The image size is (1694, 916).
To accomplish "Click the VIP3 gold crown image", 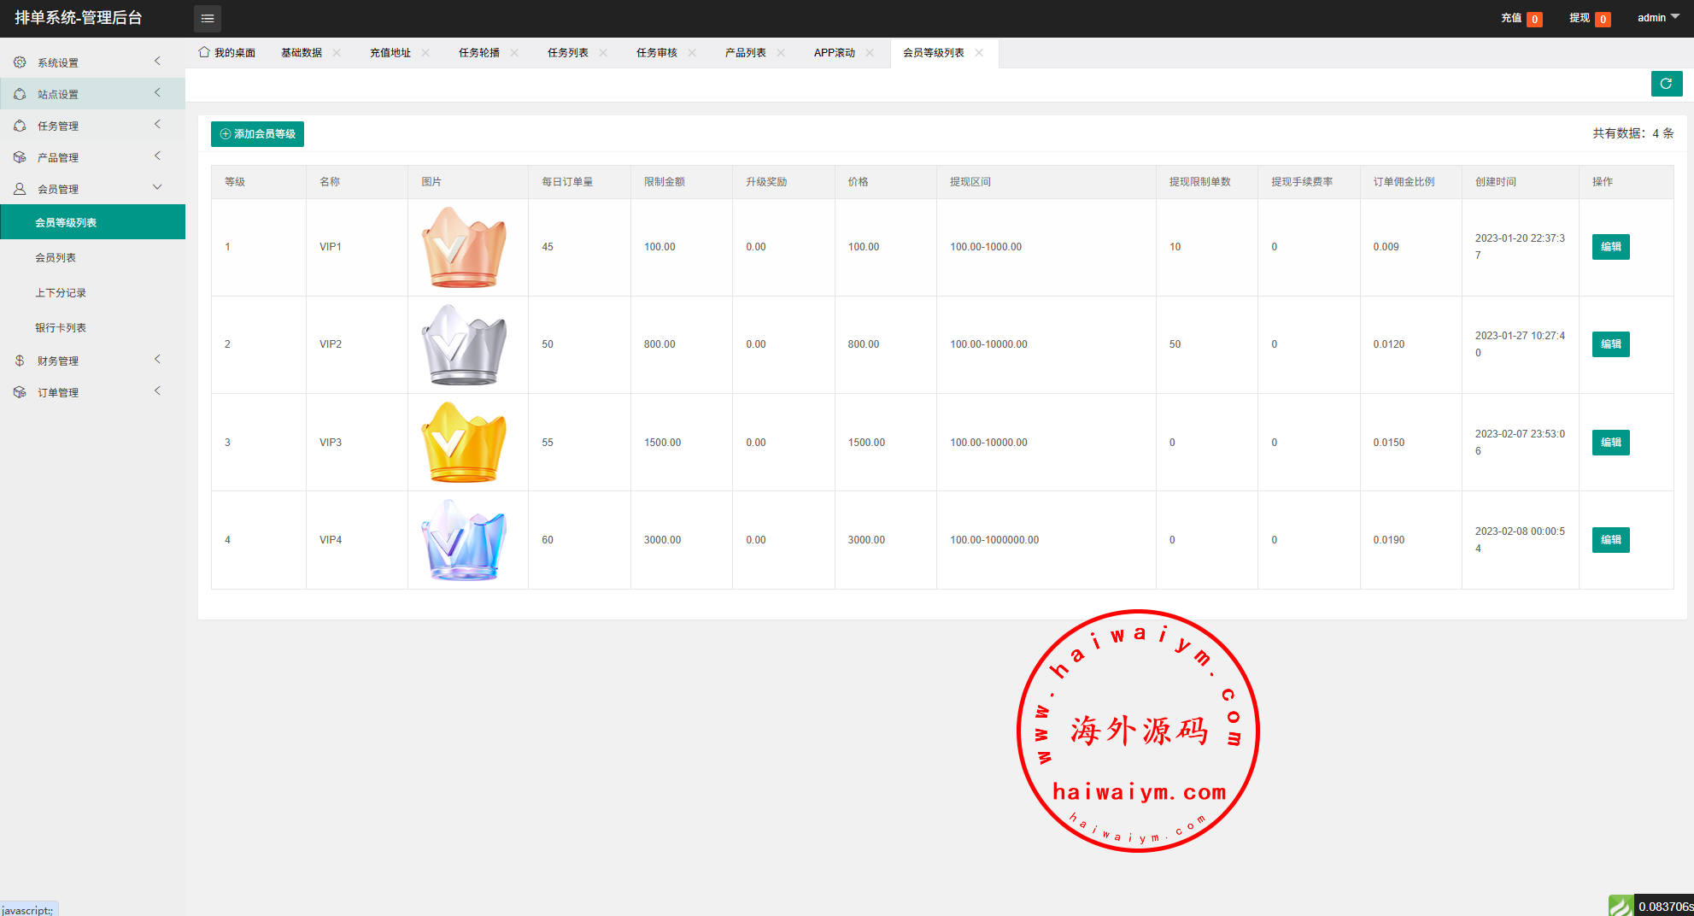I will click(x=464, y=443).
